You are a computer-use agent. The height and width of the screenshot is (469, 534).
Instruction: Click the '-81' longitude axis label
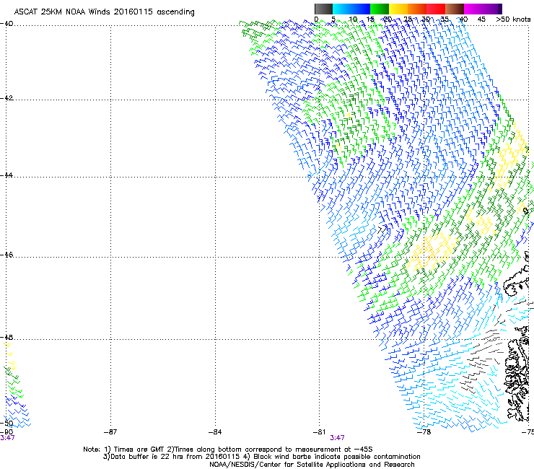(x=319, y=432)
